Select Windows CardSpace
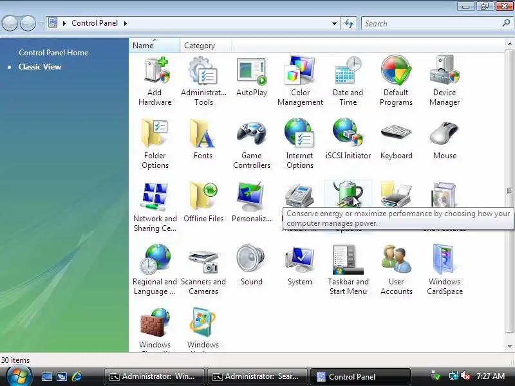 [444, 270]
